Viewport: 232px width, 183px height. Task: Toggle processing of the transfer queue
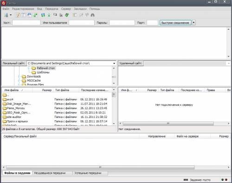(49, 15)
